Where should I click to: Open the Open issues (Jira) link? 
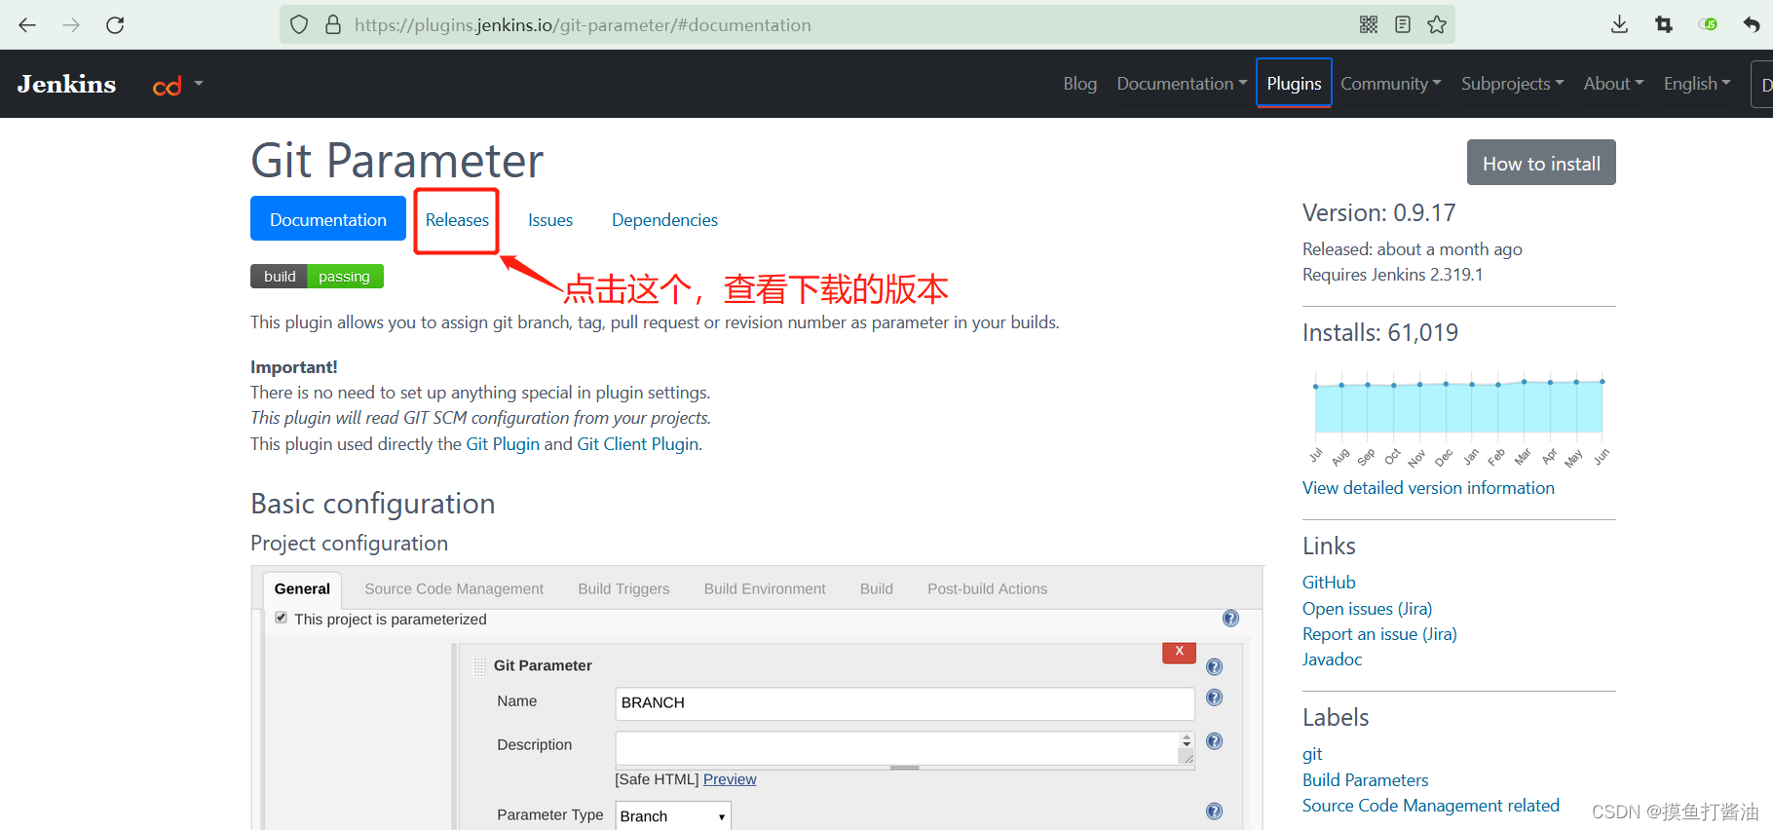1367,609
